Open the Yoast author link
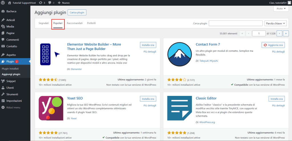Screen dimensions: 292x141 pyautogui.click(x=74, y=118)
